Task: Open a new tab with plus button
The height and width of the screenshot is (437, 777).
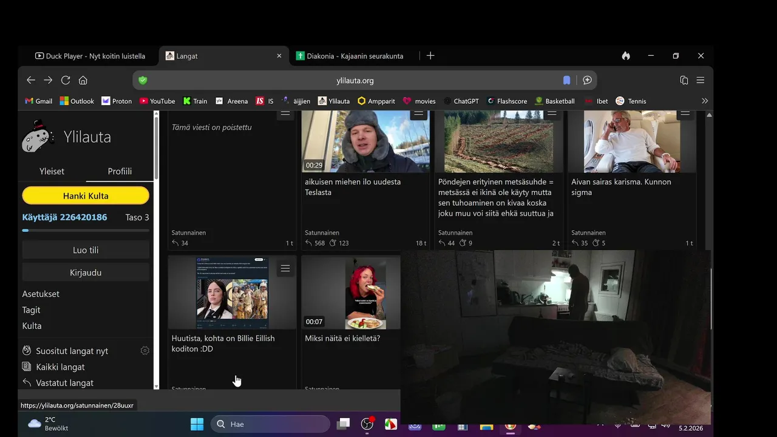Action: 430,56
